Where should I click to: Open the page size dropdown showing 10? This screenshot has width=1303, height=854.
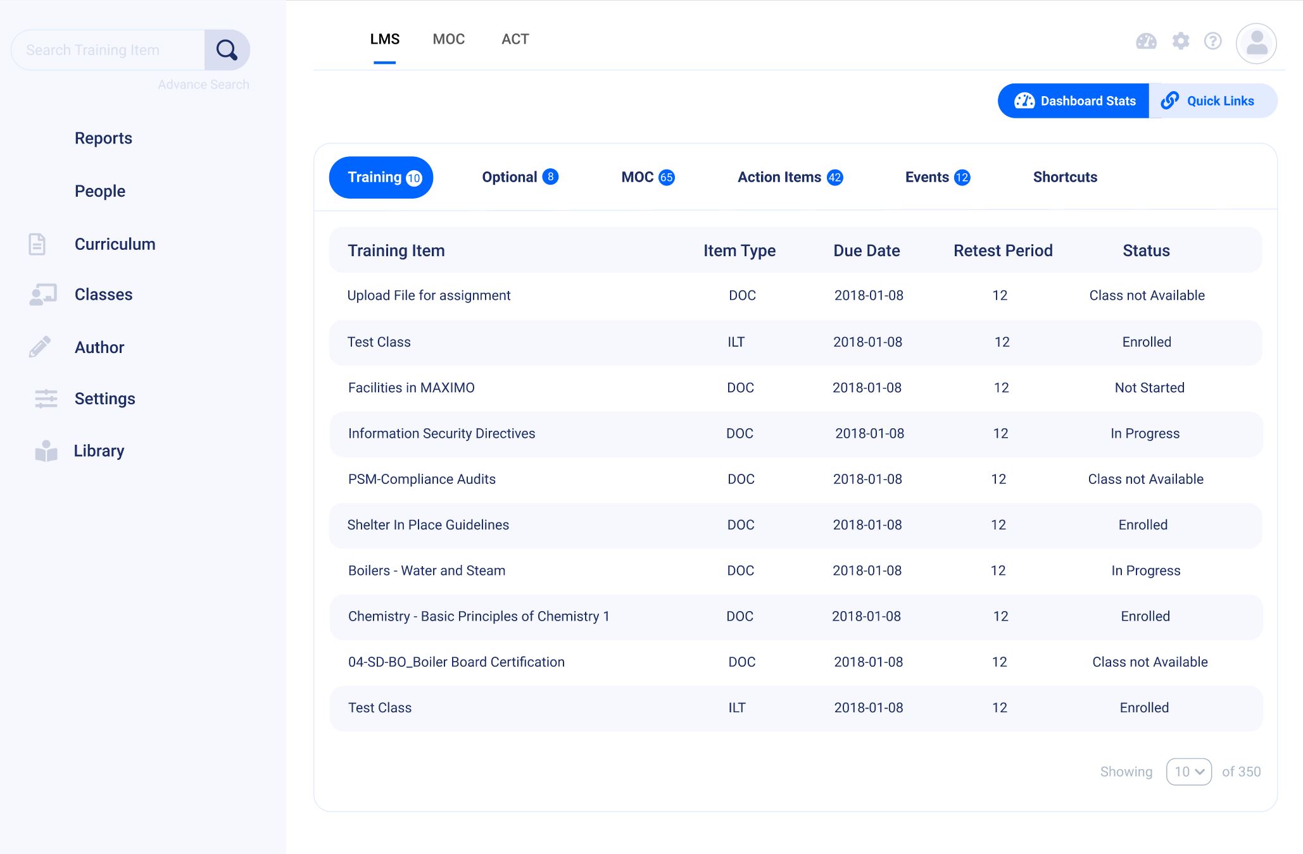point(1188,772)
